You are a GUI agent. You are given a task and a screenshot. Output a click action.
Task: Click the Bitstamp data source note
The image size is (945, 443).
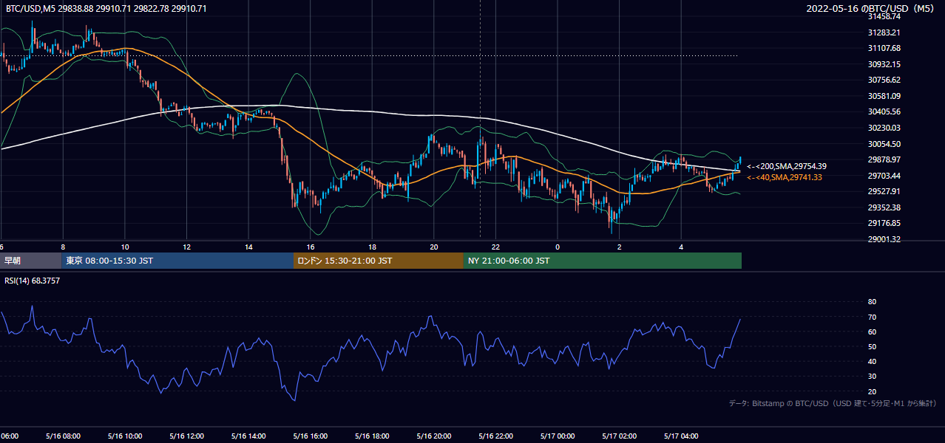[x=833, y=403]
